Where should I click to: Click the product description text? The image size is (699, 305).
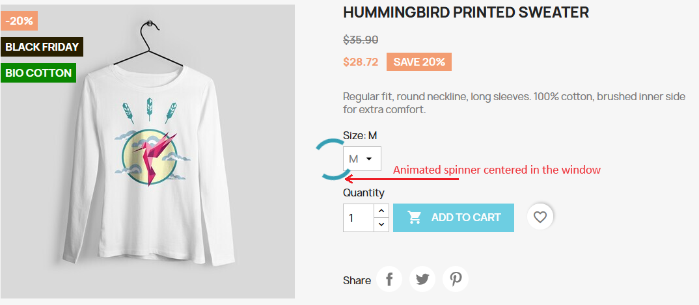[514, 103]
